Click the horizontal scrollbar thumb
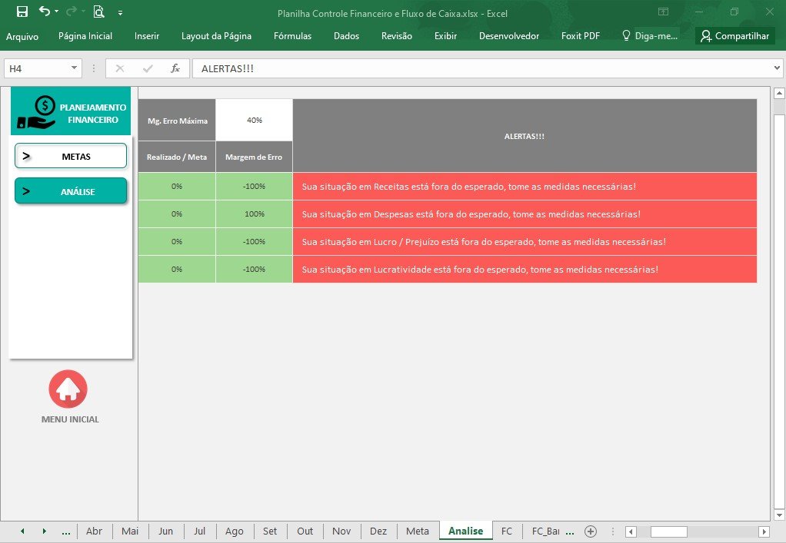Screen dimensions: 786x543 [x=668, y=531]
